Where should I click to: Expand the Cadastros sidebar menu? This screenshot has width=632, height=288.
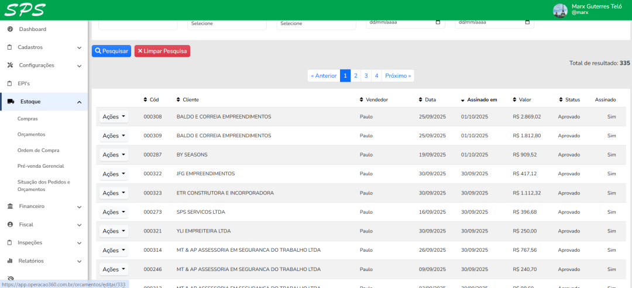click(79, 47)
